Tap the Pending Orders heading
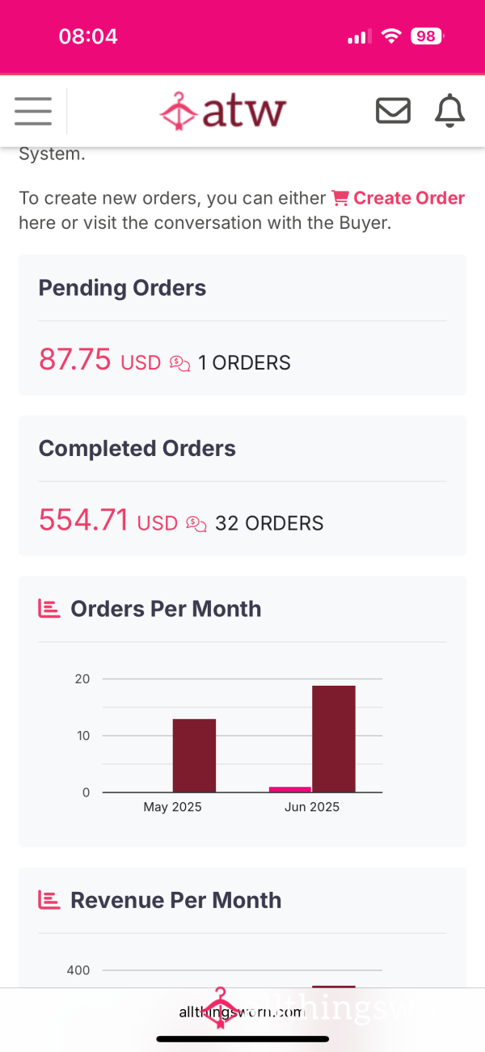The height and width of the screenshot is (1052, 485). pyautogui.click(x=122, y=288)
